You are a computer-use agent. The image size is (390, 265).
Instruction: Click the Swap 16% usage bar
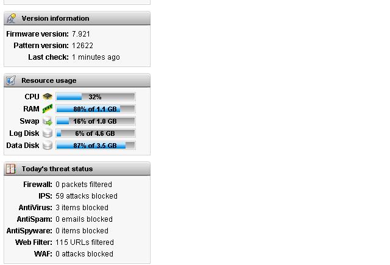pyautogui.click(x=96, y=121)
